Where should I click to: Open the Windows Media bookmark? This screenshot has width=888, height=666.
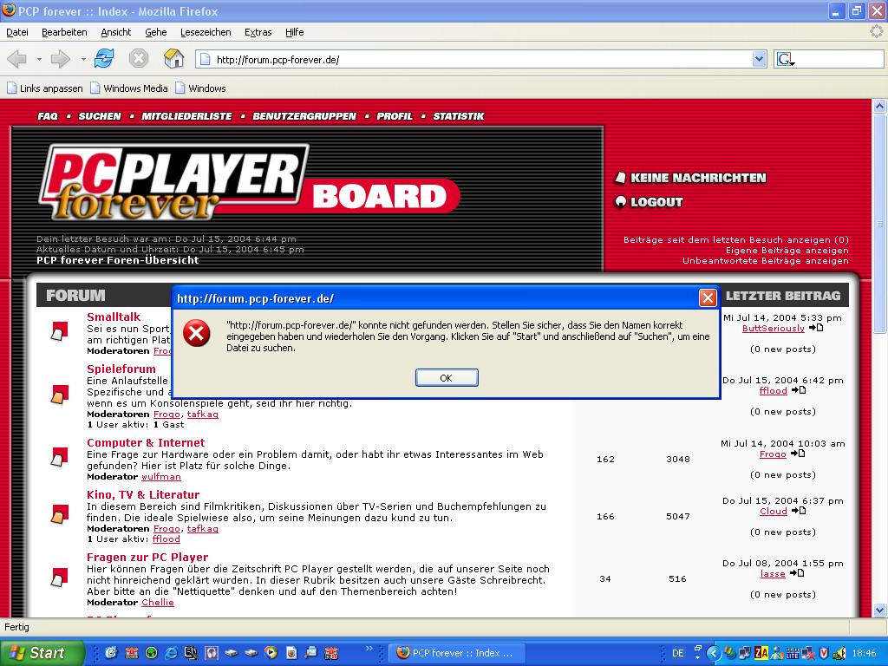[x=129, y=88]
